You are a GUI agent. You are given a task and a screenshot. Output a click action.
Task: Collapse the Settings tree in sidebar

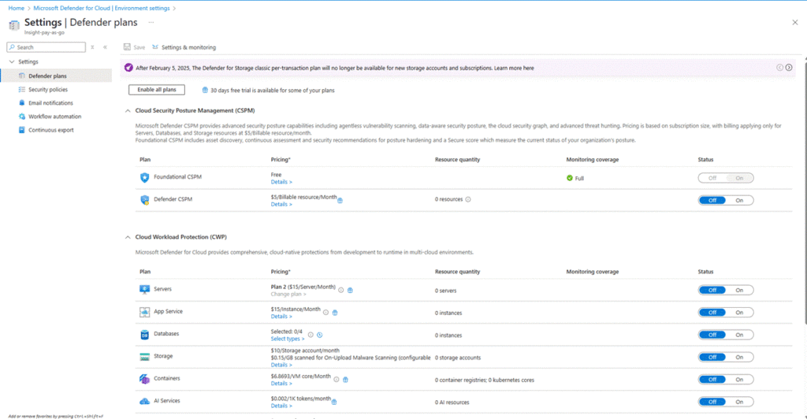[x=12, y=61]
